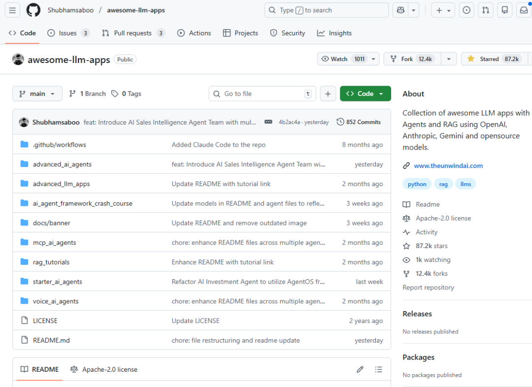Screen dimensions: 532x387
Task: Fork the repository
Action: pos(410,58)
